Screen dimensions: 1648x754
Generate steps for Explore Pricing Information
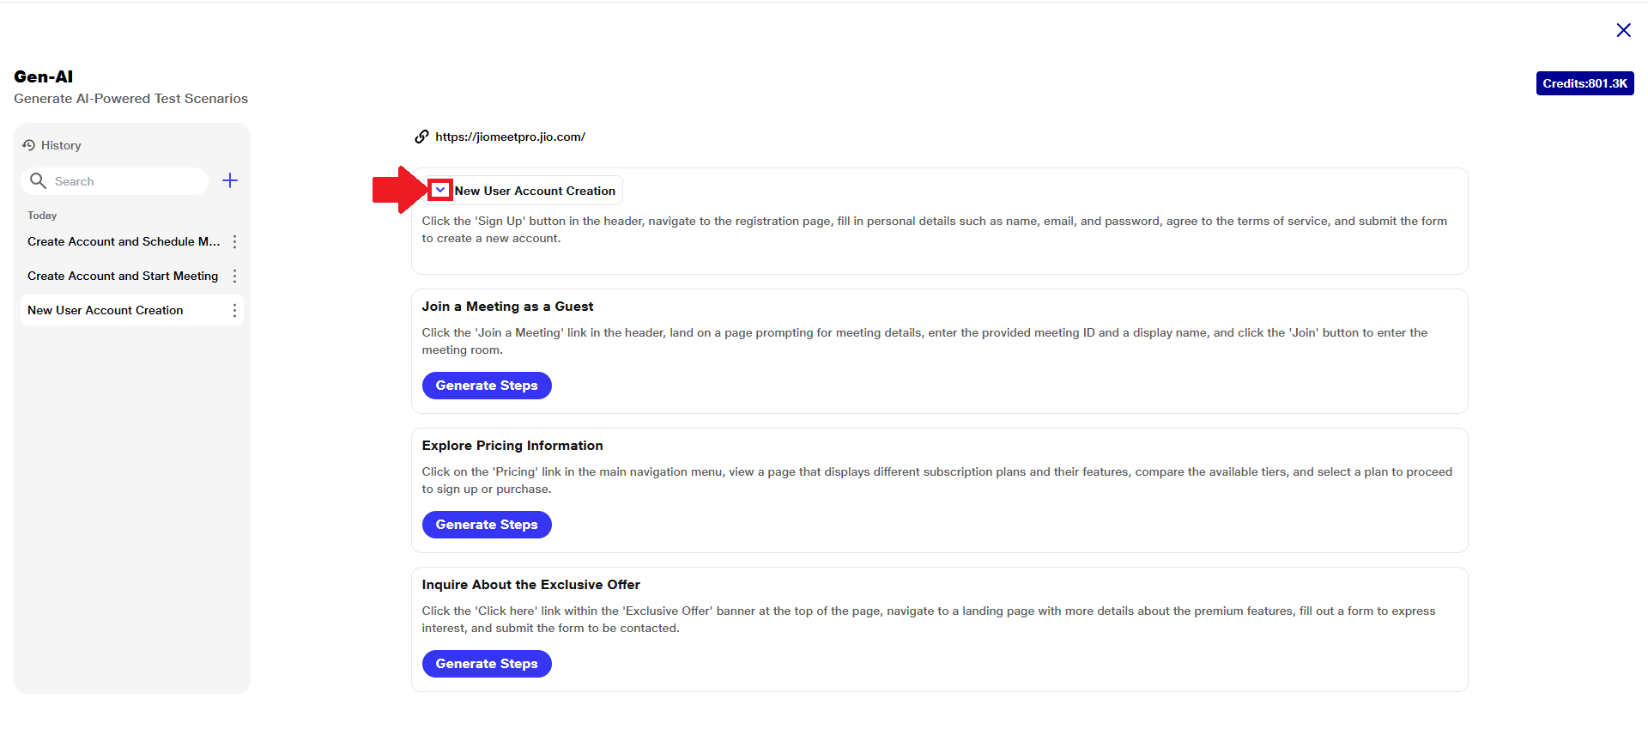click(487, 525)
